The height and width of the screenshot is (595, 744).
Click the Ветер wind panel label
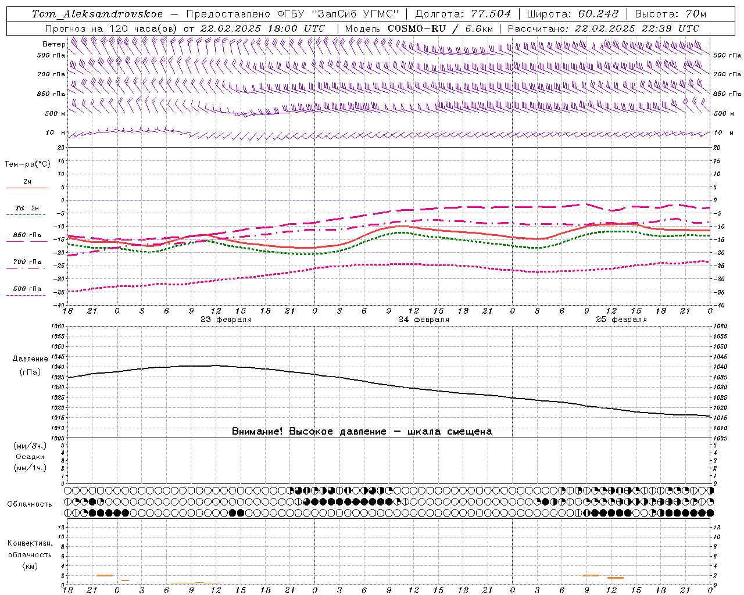[54, 44]
